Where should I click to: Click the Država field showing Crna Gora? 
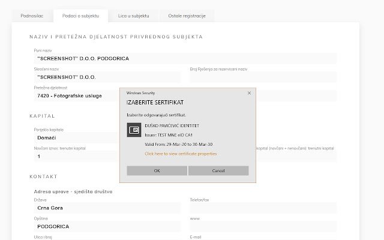pos(107,208)
